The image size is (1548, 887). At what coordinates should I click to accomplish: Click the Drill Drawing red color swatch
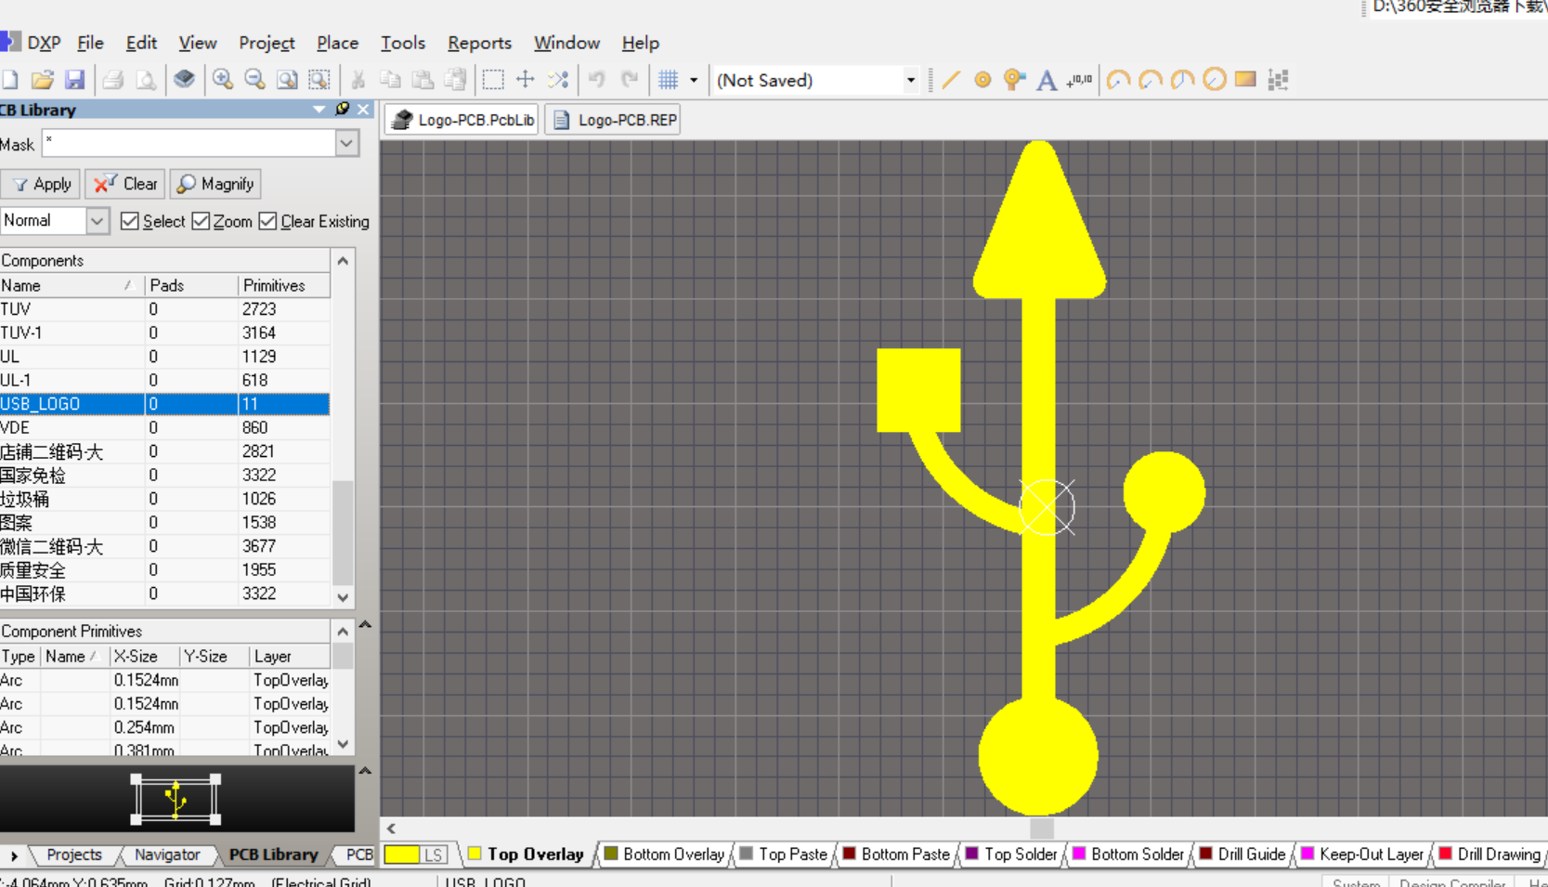tap(1445, 854)
